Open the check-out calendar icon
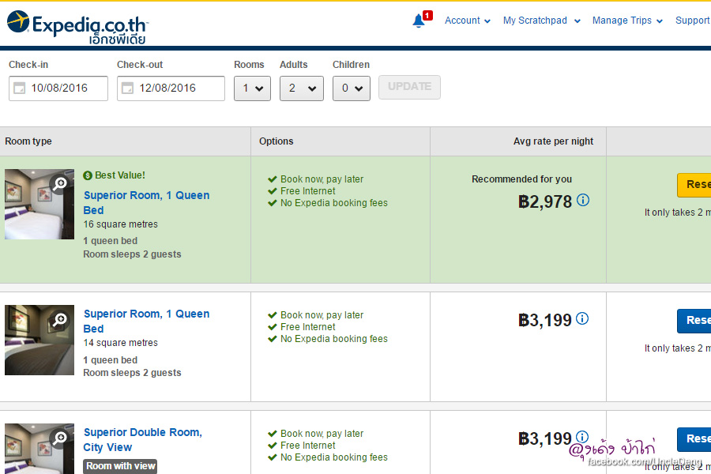 click(x=127, y=88)
